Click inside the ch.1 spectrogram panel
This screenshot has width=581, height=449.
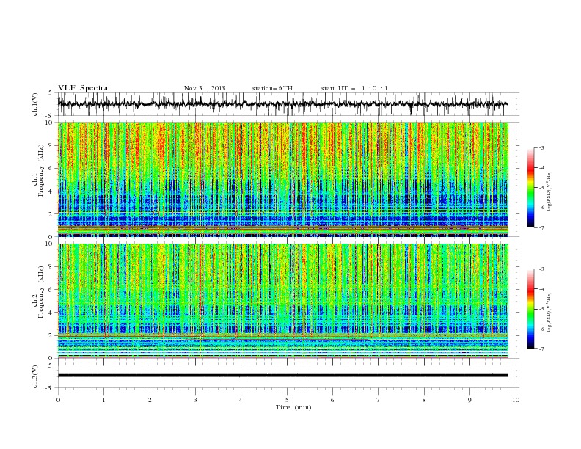(283, 179)
